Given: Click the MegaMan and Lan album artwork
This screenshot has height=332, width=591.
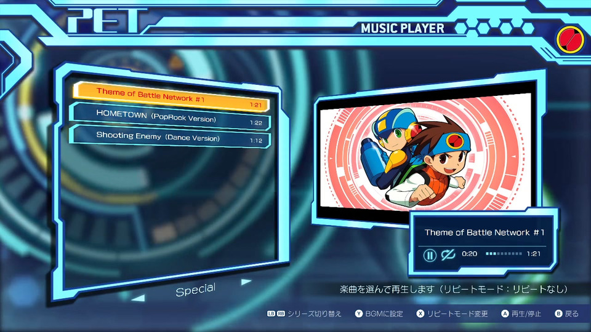Looking at the screenshot, I should (x=425, y=152).
